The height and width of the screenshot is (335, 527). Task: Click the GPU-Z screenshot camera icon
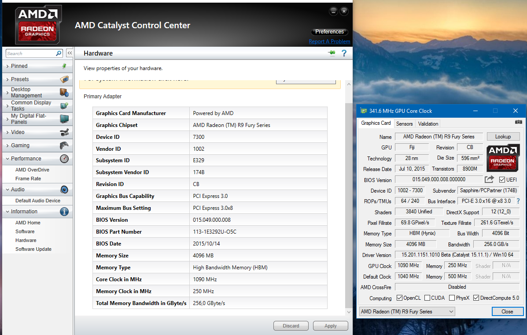[518, 122]
